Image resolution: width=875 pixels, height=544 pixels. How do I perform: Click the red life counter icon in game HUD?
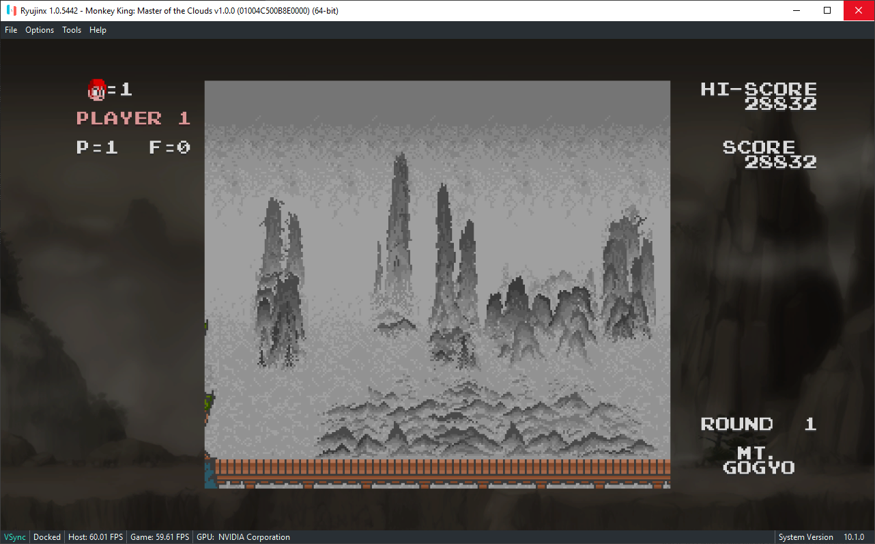pos(96,89)
